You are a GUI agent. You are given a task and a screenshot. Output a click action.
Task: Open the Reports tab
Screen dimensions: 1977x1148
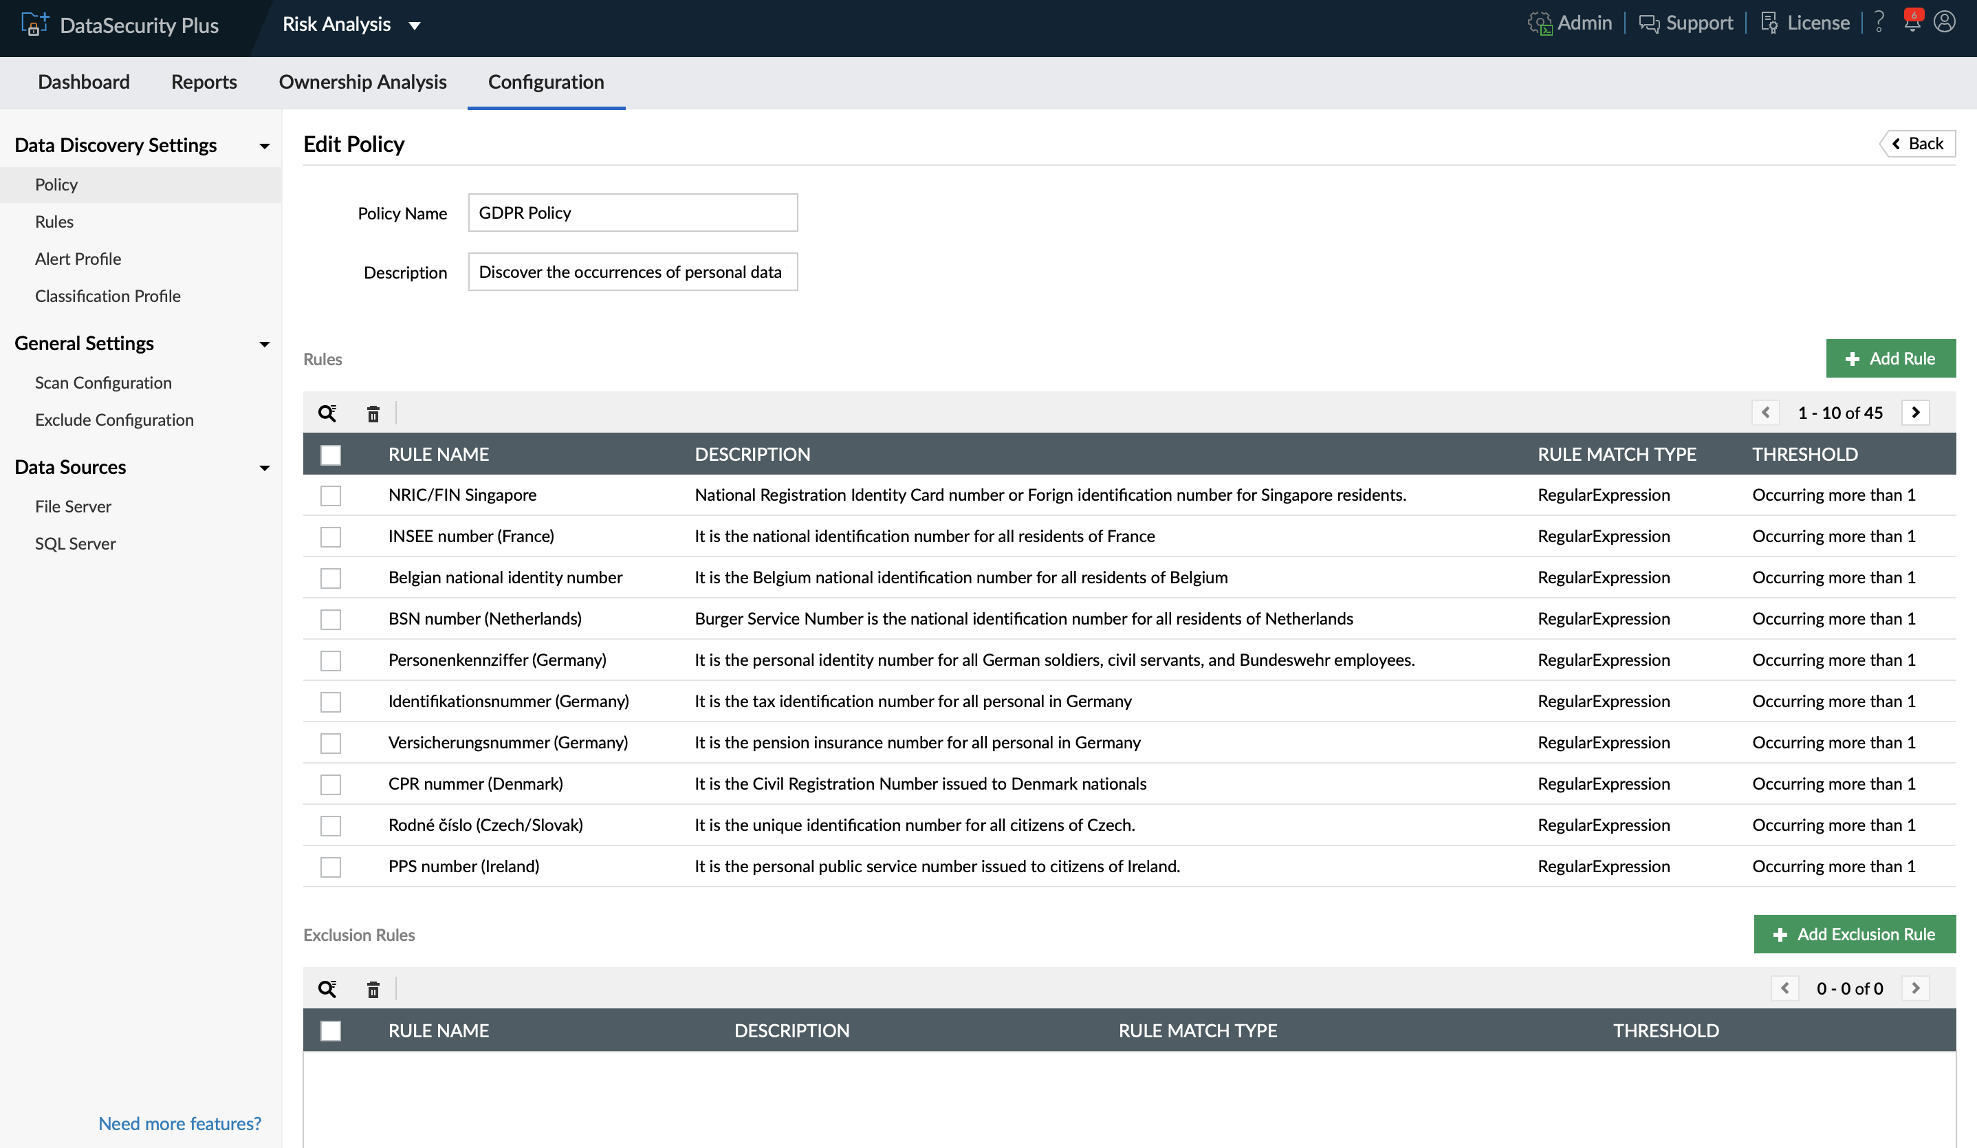click(x=204, y=83)
